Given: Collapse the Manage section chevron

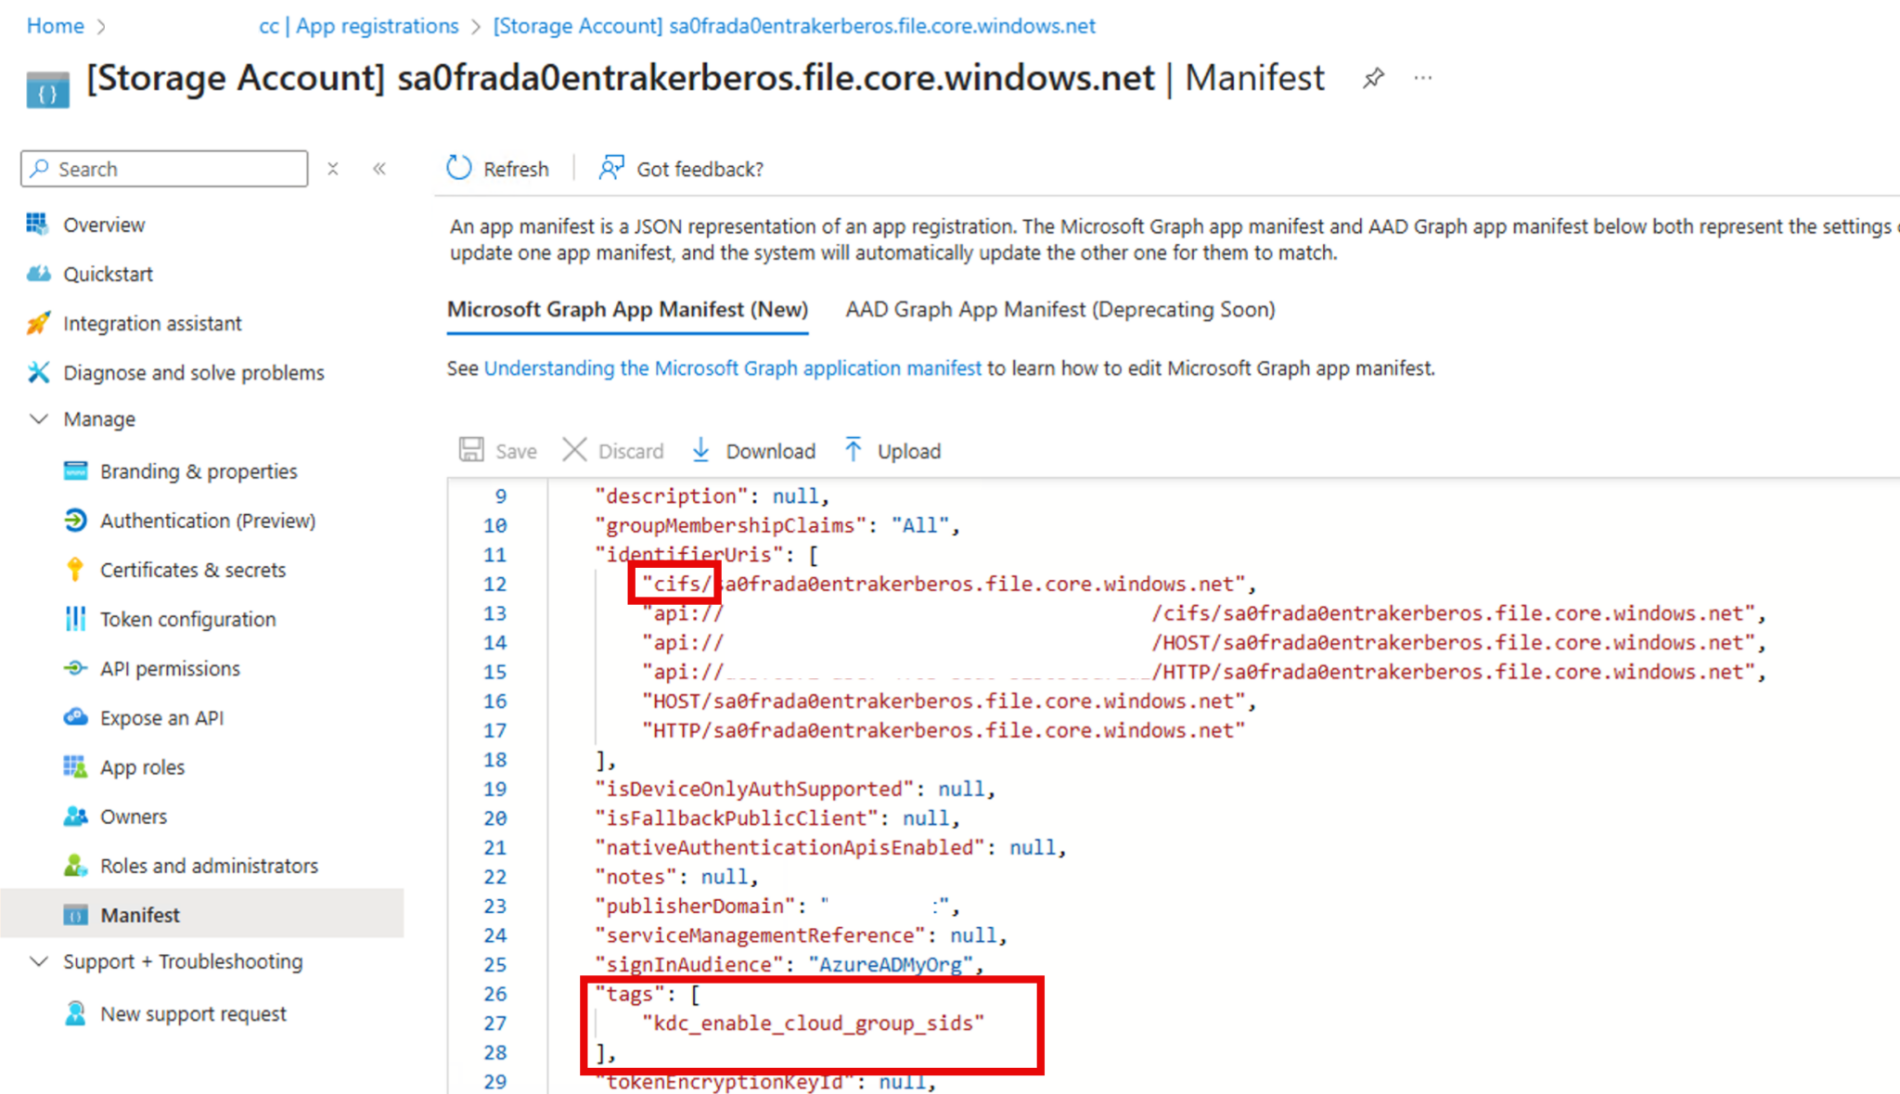Looking at the screenshot, I should (39, 418).
